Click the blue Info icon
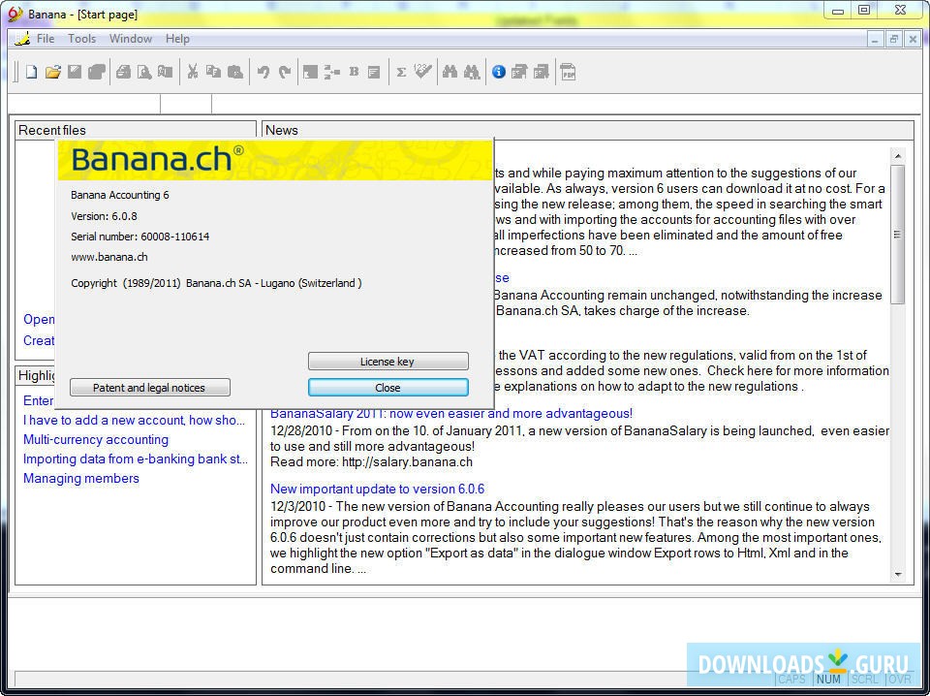The height and width of the screenshot is (696, 930). pyautogui.click(x=499, y=73)
